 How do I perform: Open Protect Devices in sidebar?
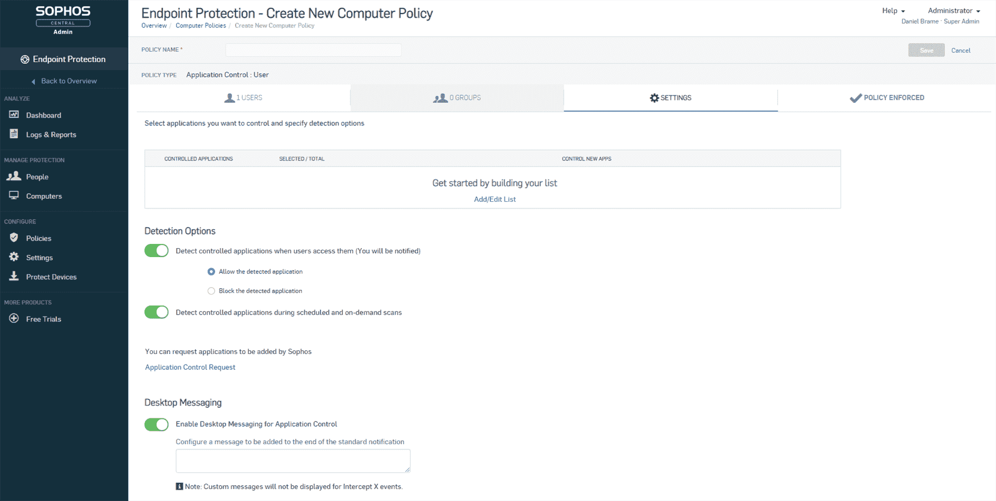(52, 277)
